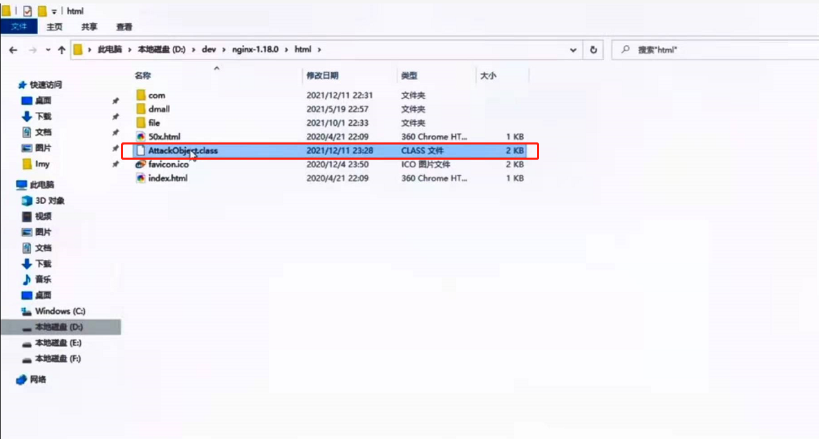The height and width of the screenshot is (439, 819).
Task: Click the up-one-level arrow icon
Action: 63,49
